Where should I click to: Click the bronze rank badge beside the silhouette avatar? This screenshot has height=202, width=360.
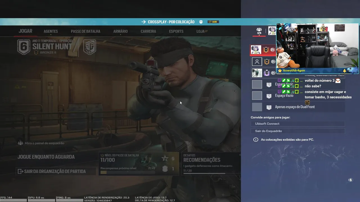coord(267,62)
